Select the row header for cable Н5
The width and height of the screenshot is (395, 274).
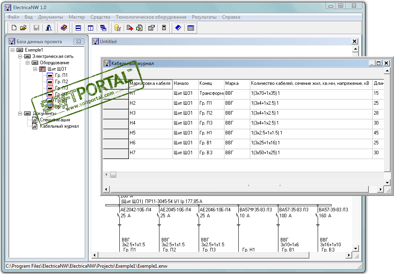coord(116,134)
